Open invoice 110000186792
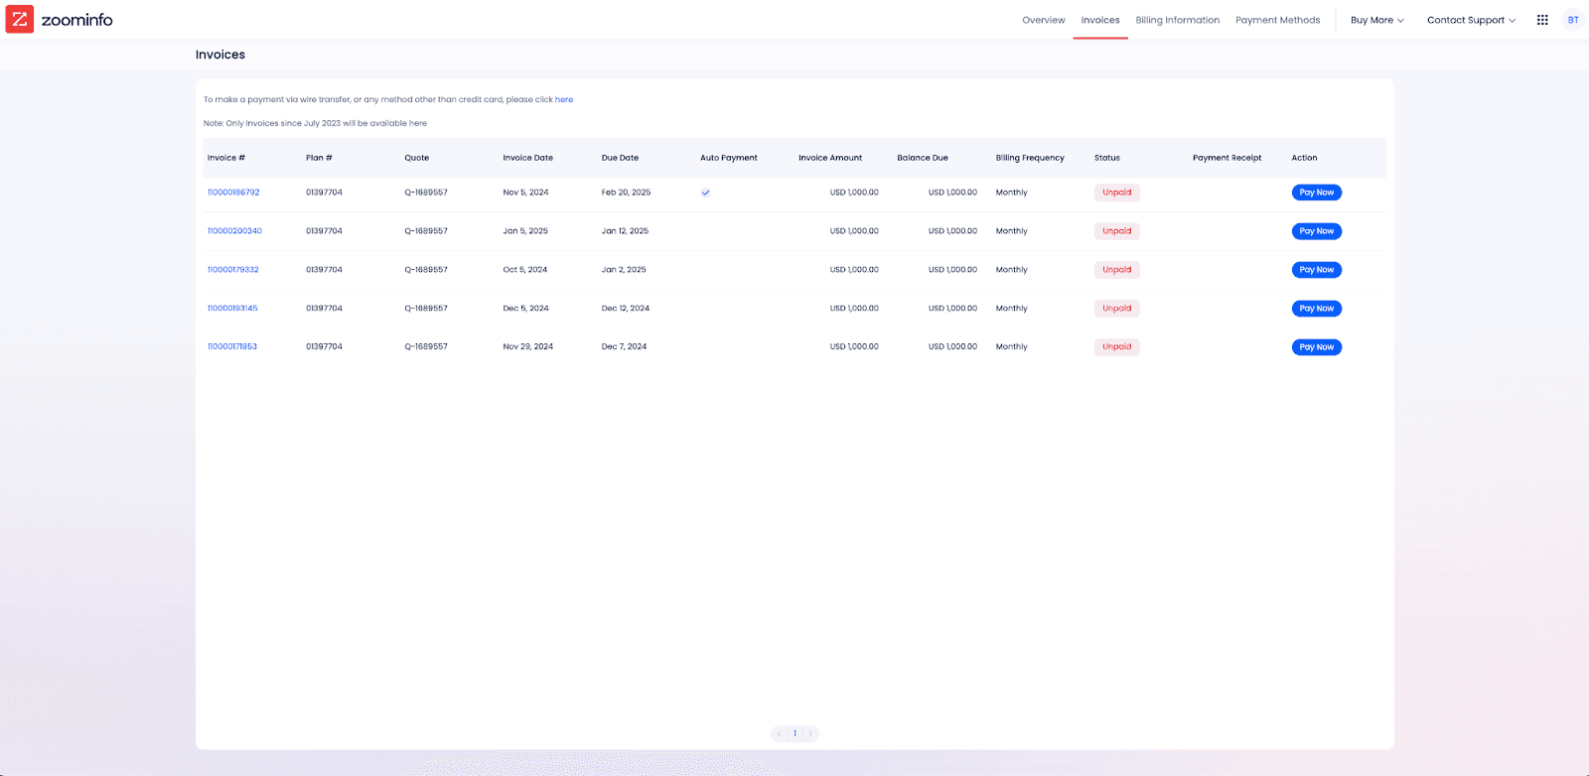The width and height of the screenshot is (1589, 776). [233, 193]
